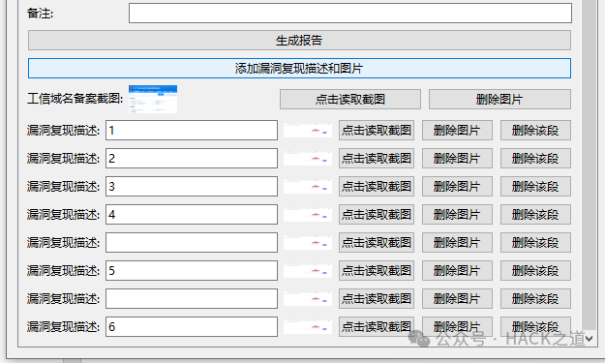Viewport: 605px width, 363px height.
Task: Click 删除图片 in the blank row below row 4
Action: [x=457, y=243]
